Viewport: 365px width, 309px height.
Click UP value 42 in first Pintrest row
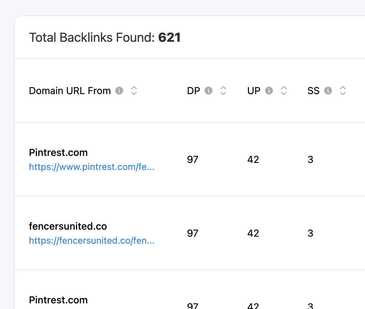tap(253, 160)
